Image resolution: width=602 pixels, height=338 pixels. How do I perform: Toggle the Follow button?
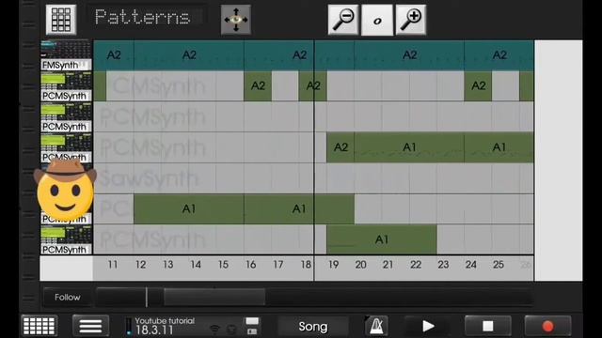click(67, 297)
